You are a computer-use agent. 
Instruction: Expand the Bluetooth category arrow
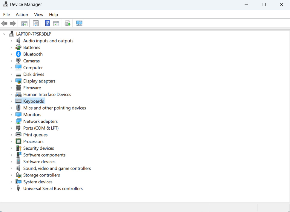pos(11,54)
